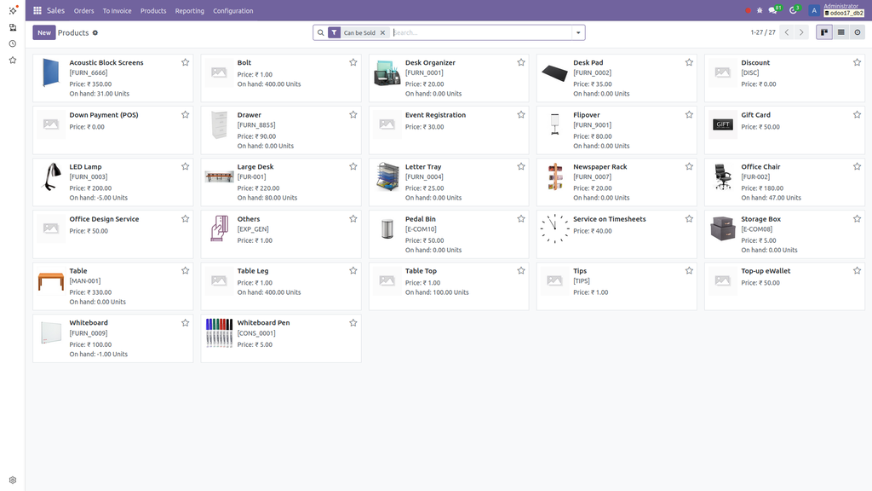This screenshot has height=491, width=872.
Task: Open the activities clock icon in navbar
Action: pyautogui.click(x=793, y=10)
